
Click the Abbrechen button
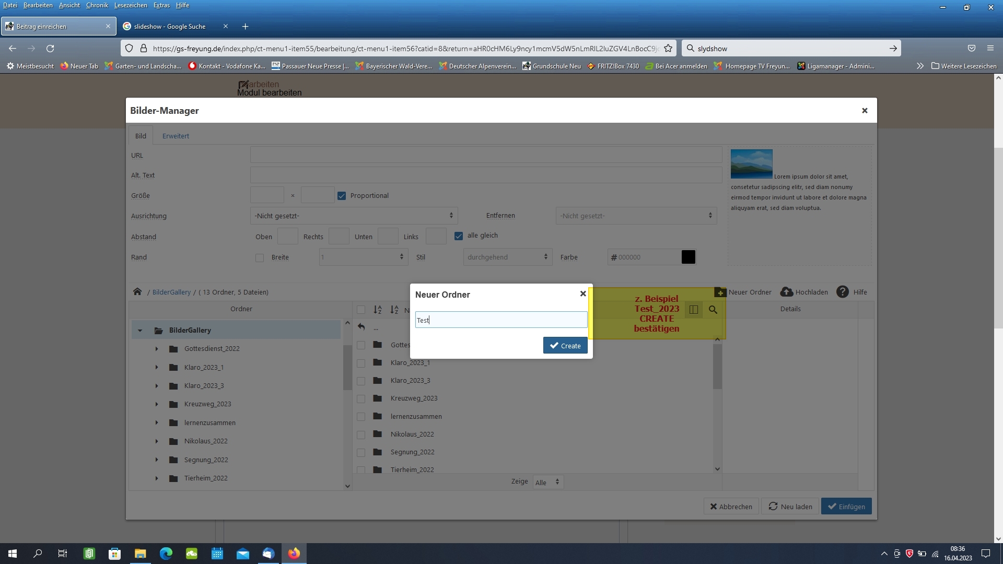[731, 507]
